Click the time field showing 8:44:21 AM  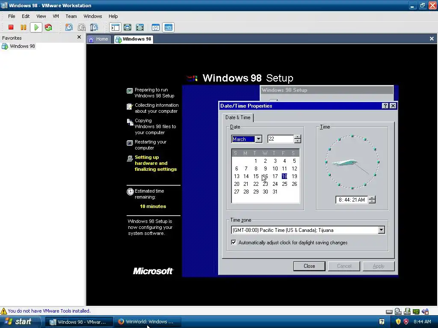(x=352, y=200)
